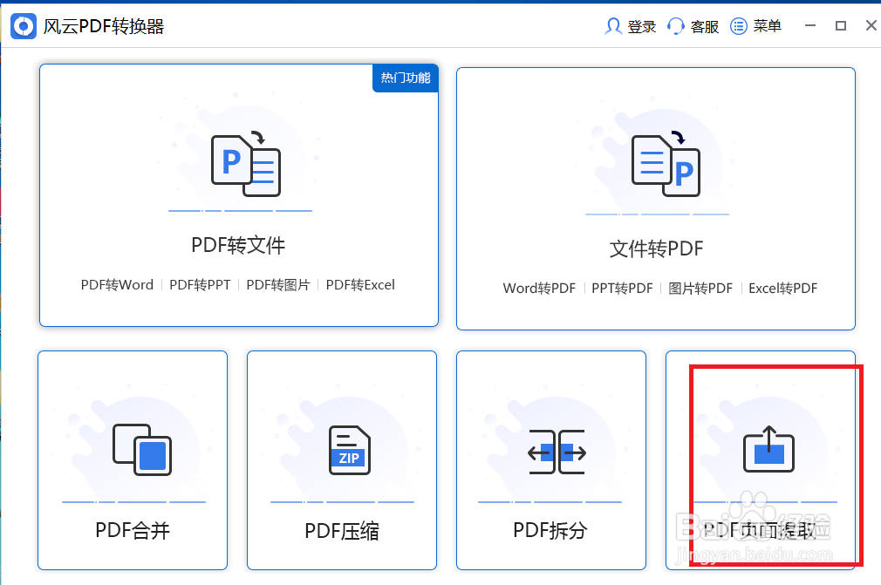Open PPT转PDF conversion link

click(x=622, y=288)
